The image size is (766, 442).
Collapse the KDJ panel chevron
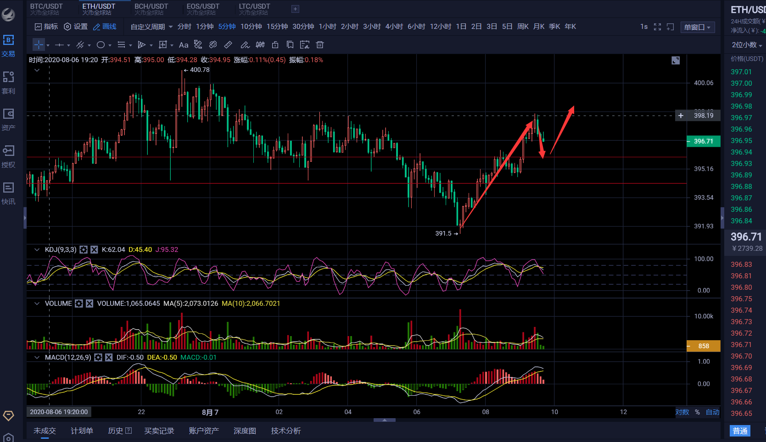click(x=37, y=250)
